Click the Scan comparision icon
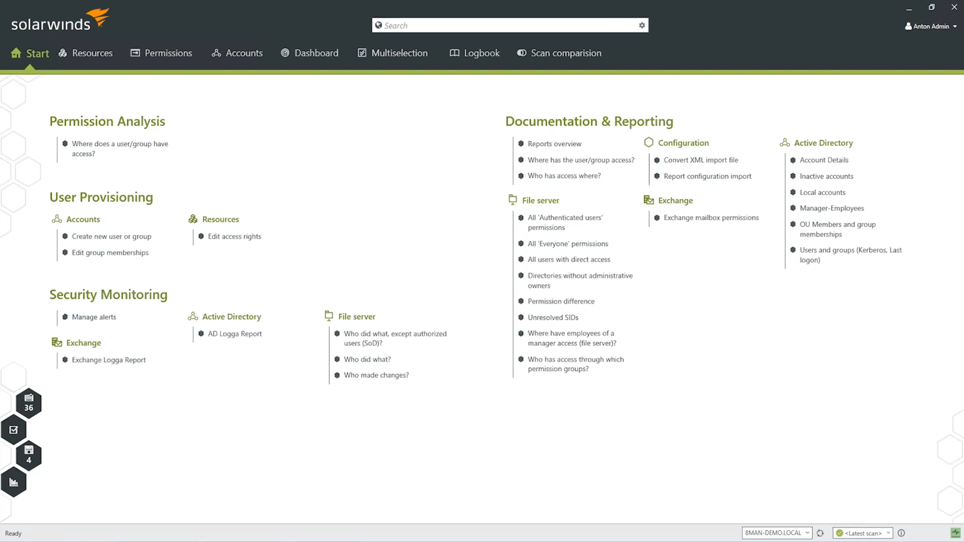Viewport: 964px width, 542px height. pyautogui.click(x=522, y=53)
